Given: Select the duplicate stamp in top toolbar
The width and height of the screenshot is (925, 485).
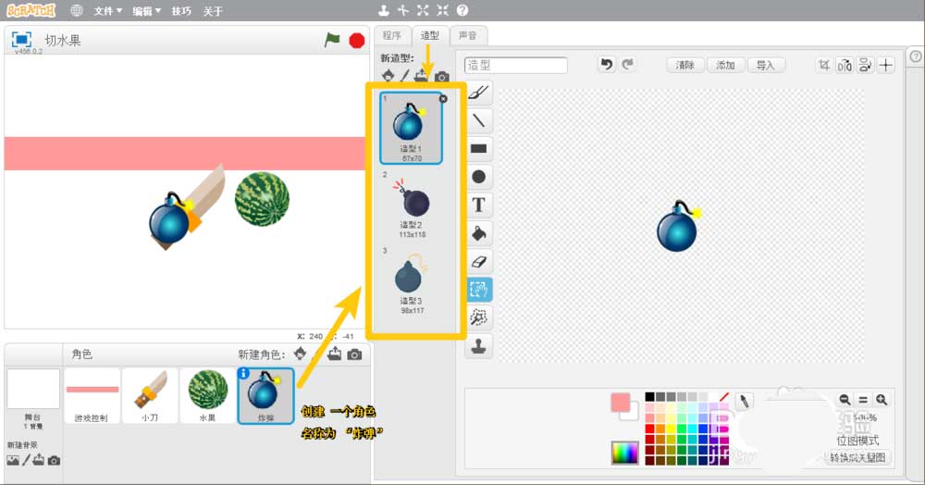Looking at the screenshot, I should [x=384, y=10].
